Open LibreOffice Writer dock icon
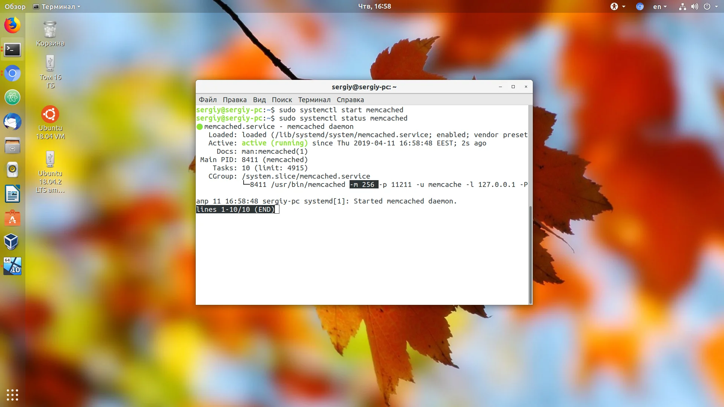This screenshot has height=407, width=724. coord(12,194)
